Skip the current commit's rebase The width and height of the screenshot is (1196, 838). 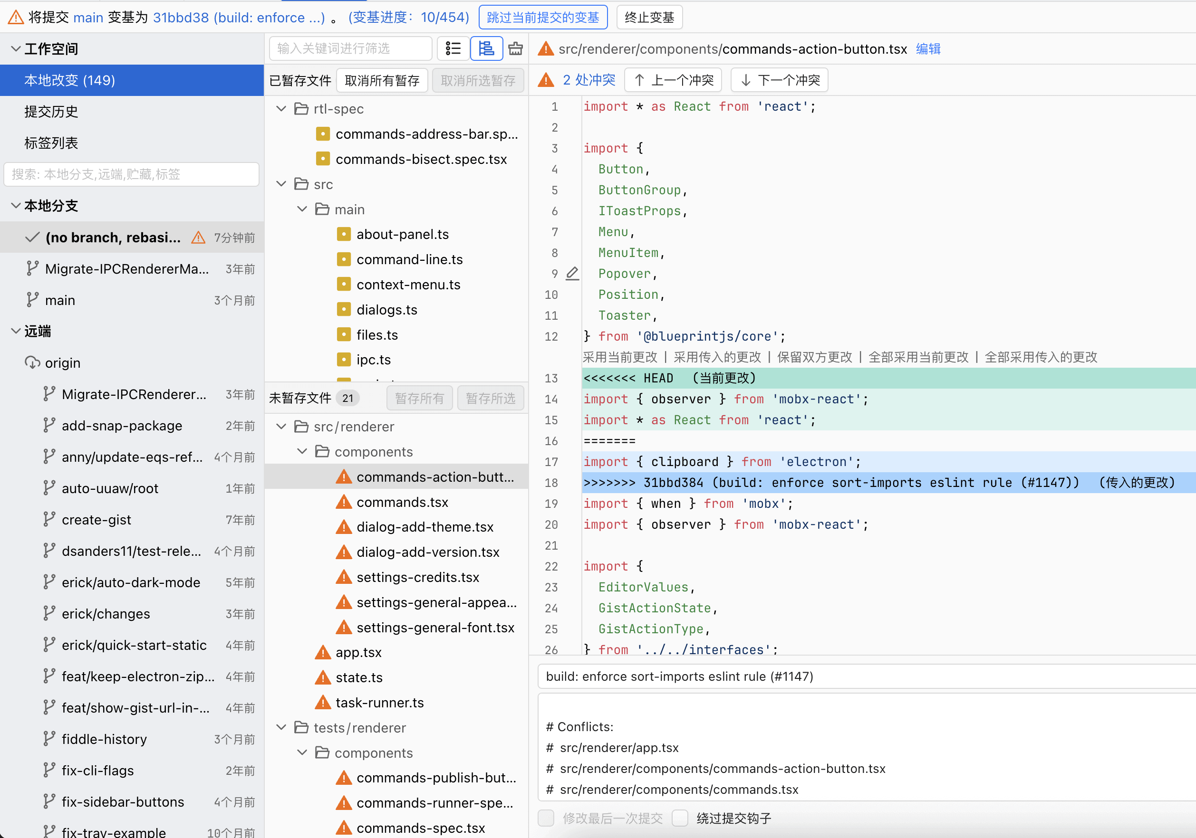pos(542,17)
